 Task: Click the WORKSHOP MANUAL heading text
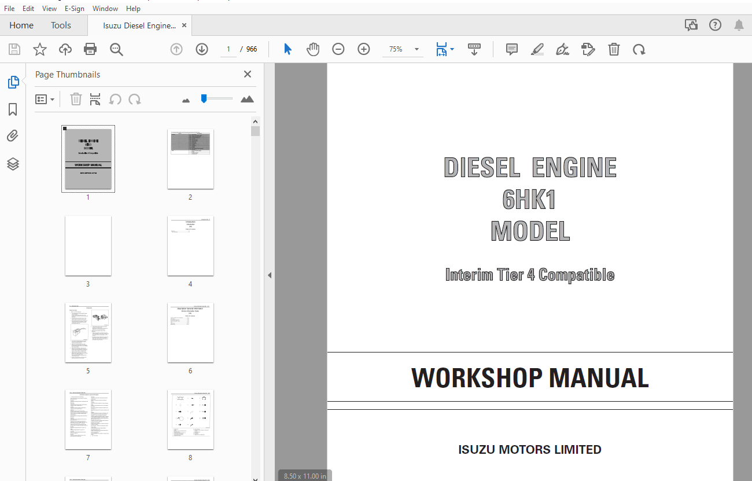(x=530, y=377)
